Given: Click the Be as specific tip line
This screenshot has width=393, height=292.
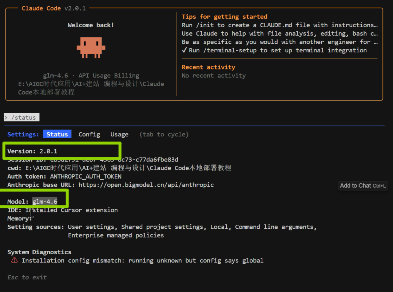Looking at the screenshot, I should [x=280, y=42].
